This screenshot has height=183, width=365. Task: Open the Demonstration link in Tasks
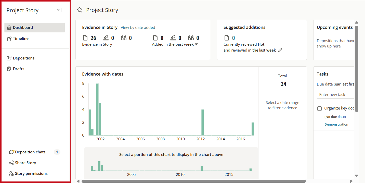(x=336, y=125)
